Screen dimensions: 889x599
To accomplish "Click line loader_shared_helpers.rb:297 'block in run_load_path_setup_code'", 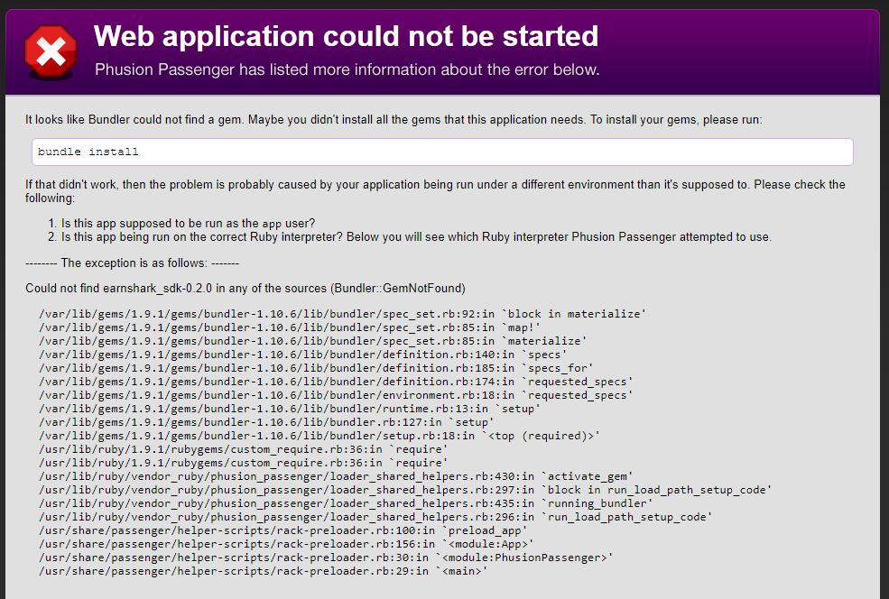I will pyautogui.click(x=405, y=490).
